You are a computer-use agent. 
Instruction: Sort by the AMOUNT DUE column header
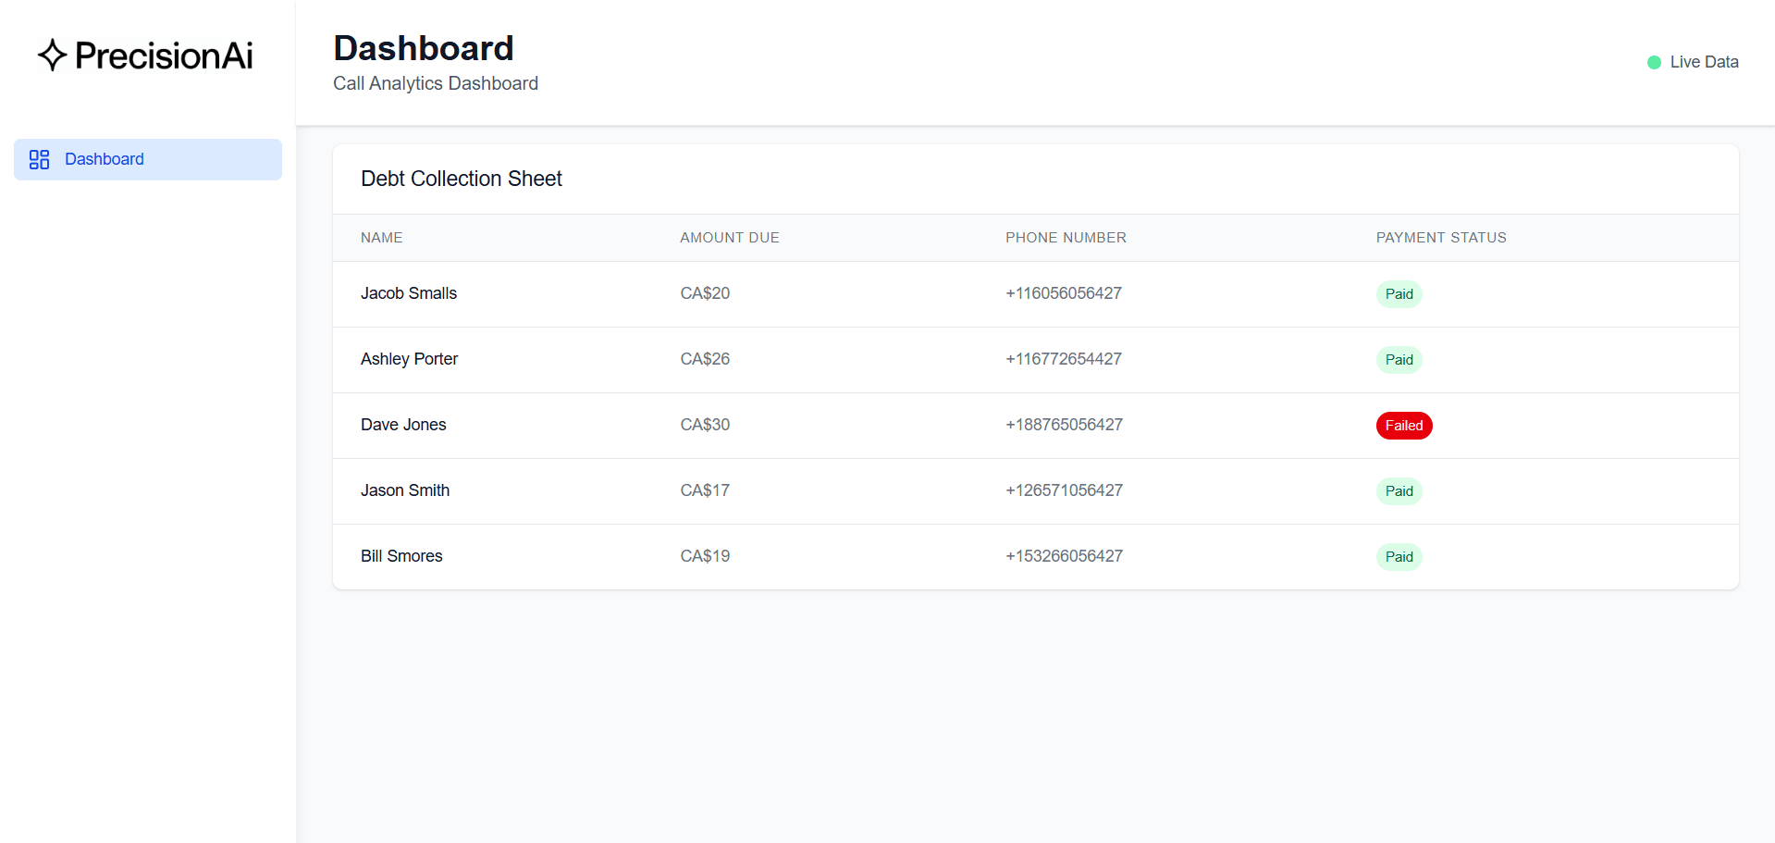tap(730, 238)
